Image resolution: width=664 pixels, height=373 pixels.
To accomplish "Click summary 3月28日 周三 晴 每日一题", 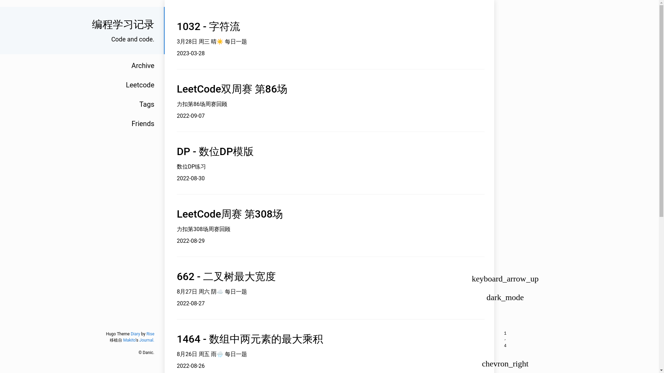I will click(x=212, y=41).
